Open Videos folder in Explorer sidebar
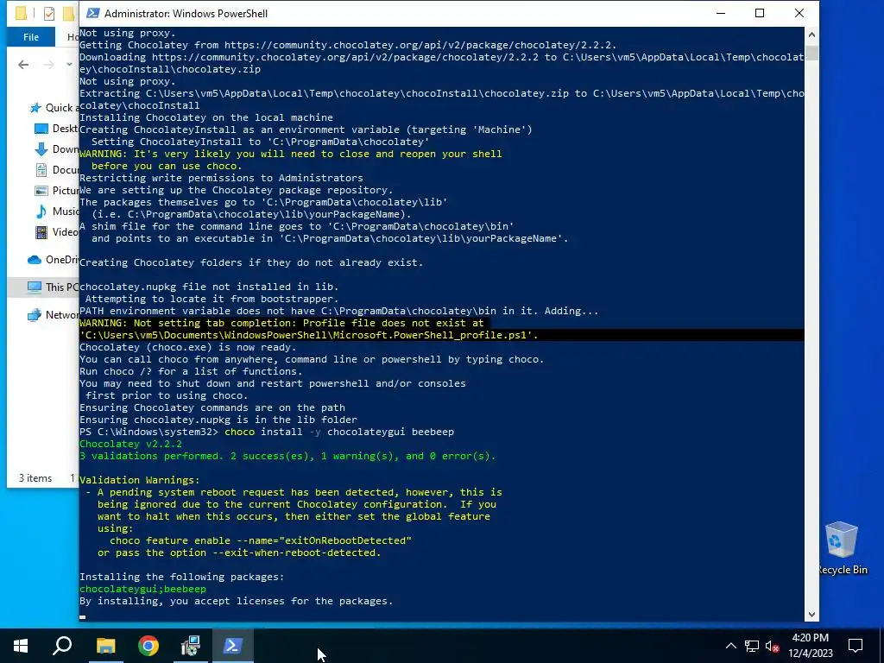Screen dimensions: 884x663 click(x=56, y=231)
